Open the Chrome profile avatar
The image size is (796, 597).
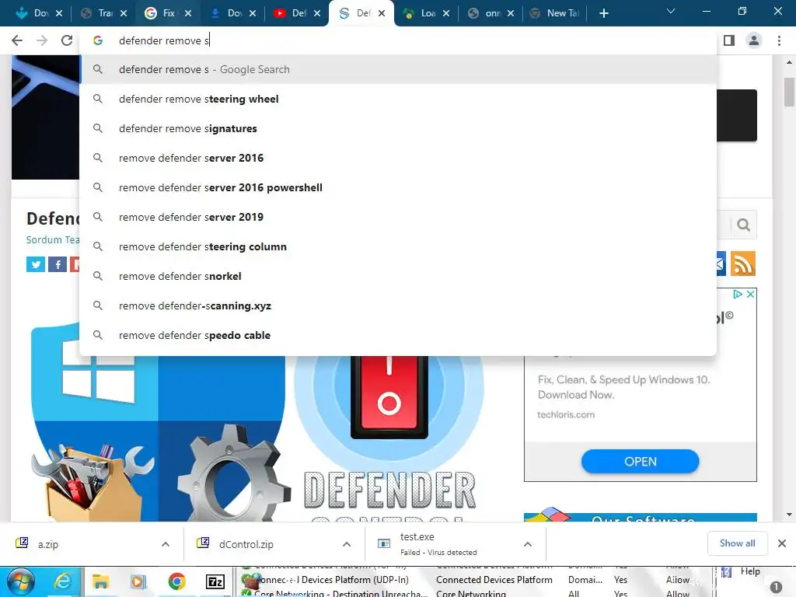tap(754, 40)
